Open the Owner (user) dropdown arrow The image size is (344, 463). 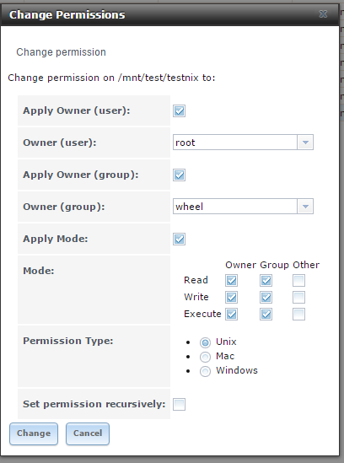[305, 143]
